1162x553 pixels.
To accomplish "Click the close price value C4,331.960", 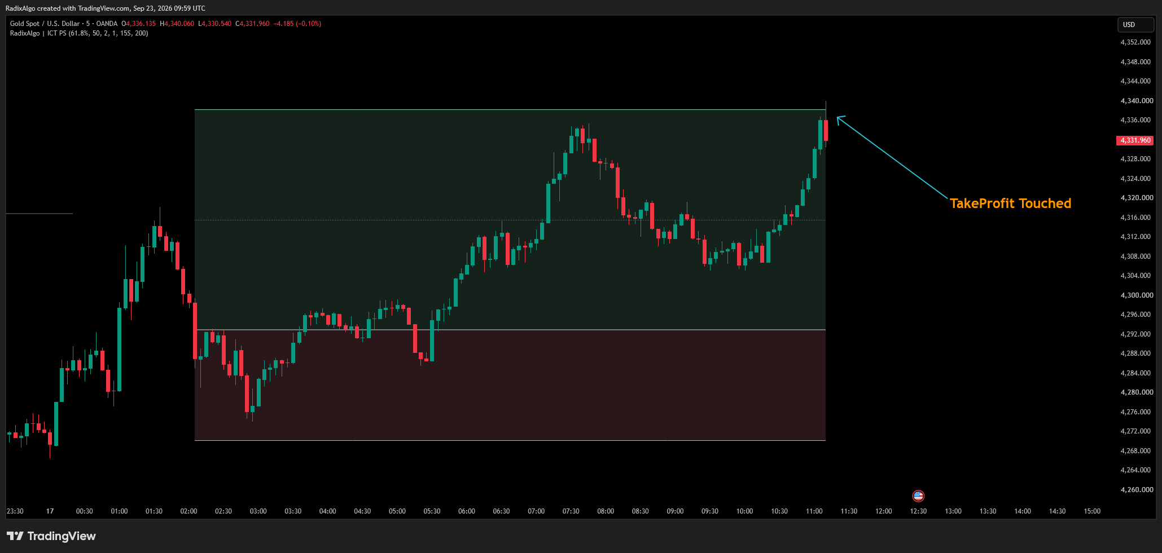I will click(252, 24).
